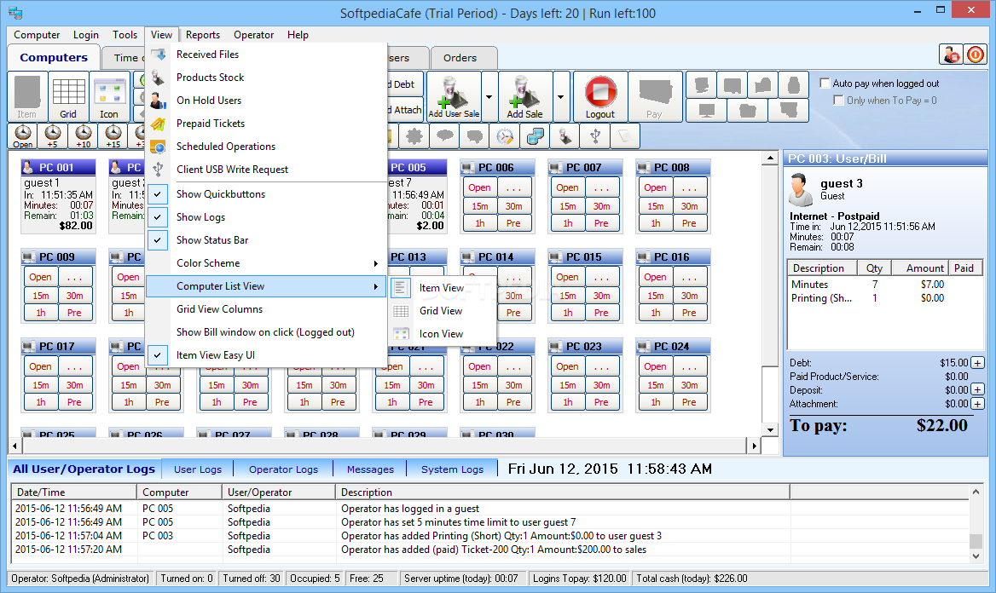Click computer list scroll-right arrow
Image resolution: width=996 pixels, height=593 pixels.
click(x=754, y=446)
